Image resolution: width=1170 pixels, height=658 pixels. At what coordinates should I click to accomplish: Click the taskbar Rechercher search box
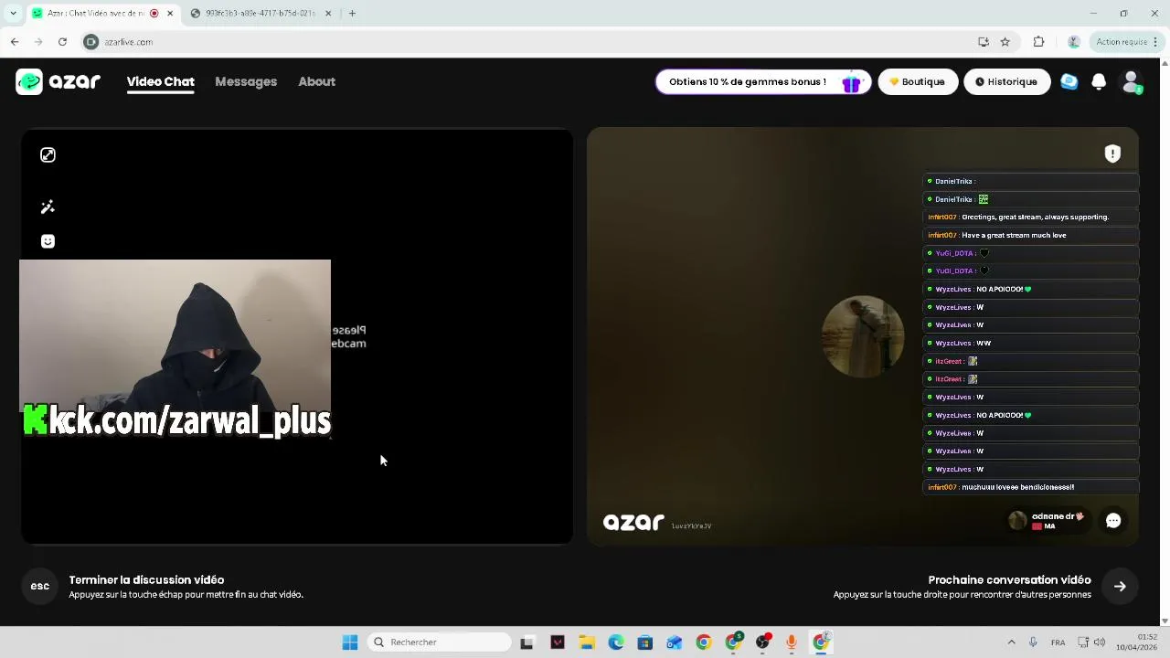(439, 642)
